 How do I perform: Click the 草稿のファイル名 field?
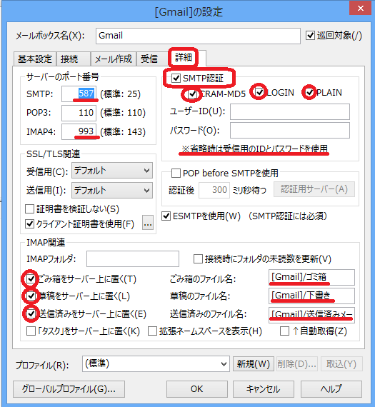click(x=311, y=296)
